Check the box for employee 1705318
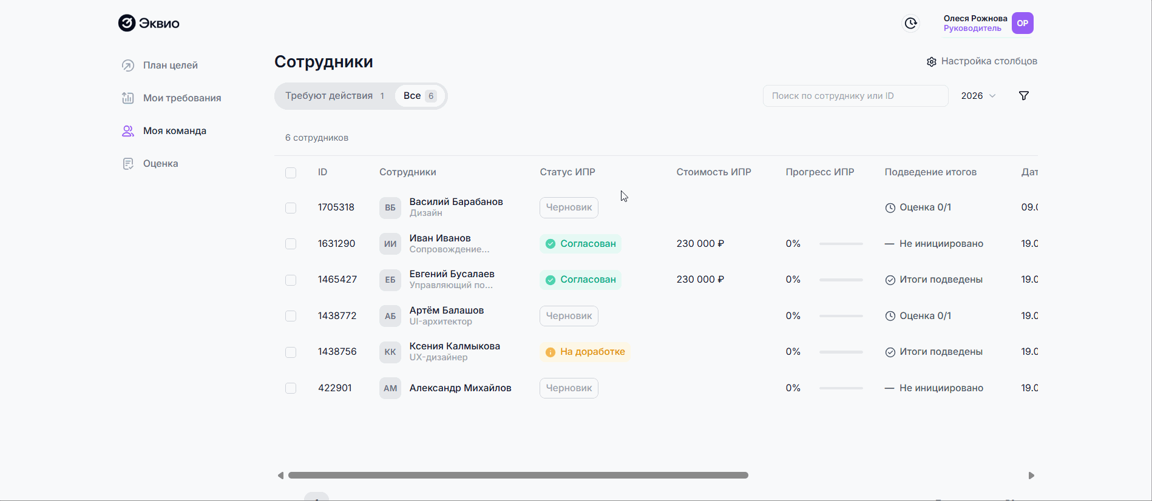1152x501 pixels. point(291,208)
